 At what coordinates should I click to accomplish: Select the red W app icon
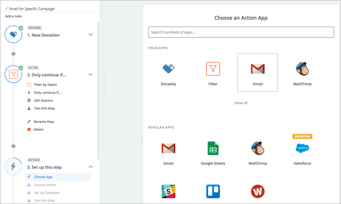pyautogui.click(x=258, y=192)
